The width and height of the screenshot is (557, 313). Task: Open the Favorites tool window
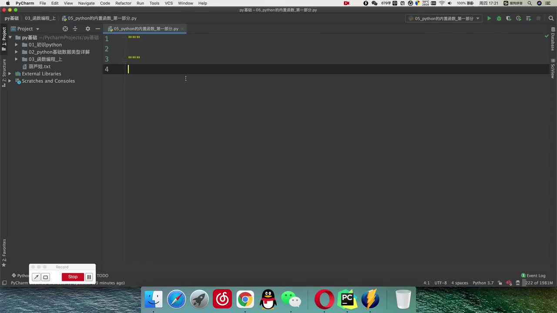point(4,253)
